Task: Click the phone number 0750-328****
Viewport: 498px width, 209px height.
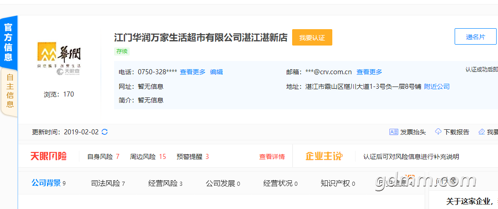Action: (157, 72)
